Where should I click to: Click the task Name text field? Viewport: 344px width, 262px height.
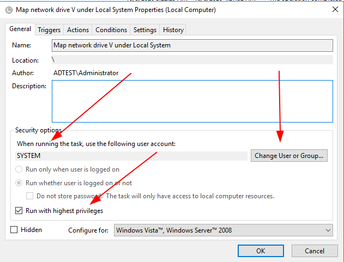[x=192, y=45]
